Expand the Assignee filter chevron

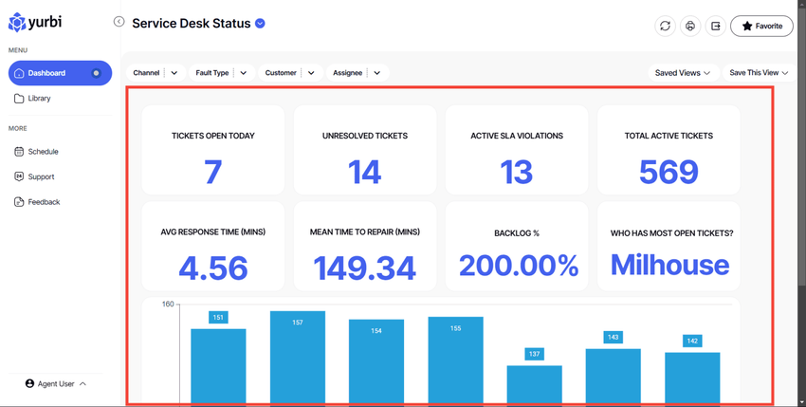[x=377, y=73]
